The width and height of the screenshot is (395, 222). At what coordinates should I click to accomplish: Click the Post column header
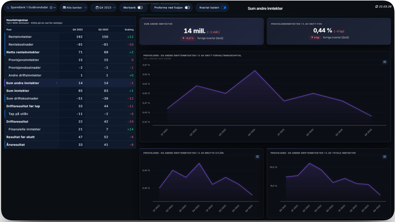(9, 30)
